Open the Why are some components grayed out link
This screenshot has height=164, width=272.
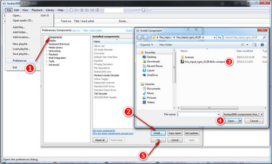coord(113,133)
